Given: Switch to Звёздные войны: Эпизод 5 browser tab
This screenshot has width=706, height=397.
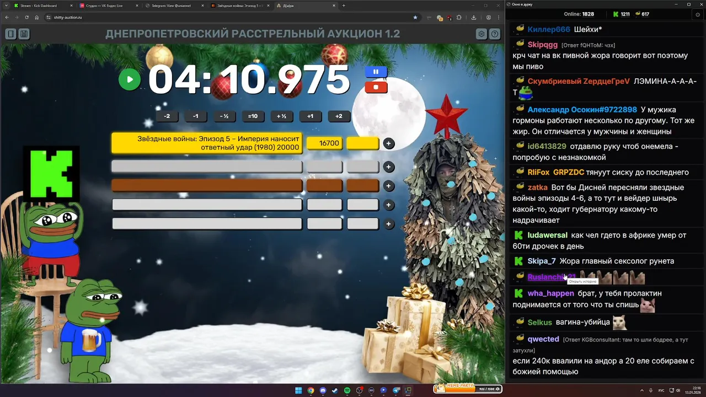Looking at the screenshot, I should coord(239,6).
